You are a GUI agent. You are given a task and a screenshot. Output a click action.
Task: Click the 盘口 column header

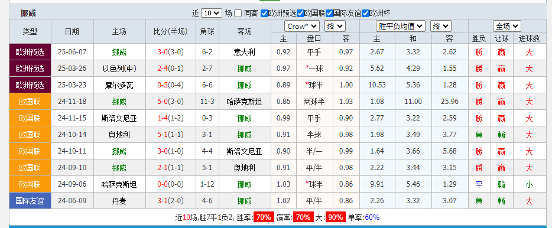(314, 39)
